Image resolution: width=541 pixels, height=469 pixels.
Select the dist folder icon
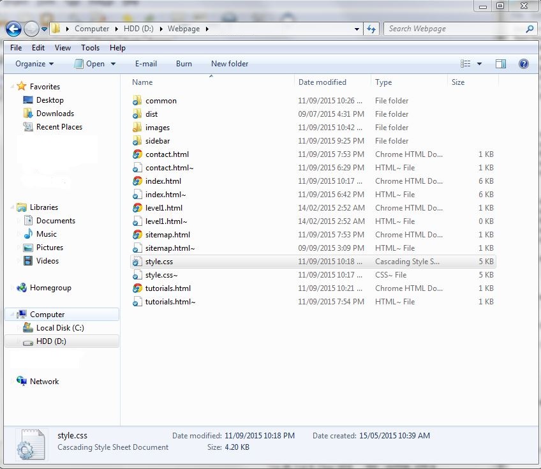tap(137, 114)
